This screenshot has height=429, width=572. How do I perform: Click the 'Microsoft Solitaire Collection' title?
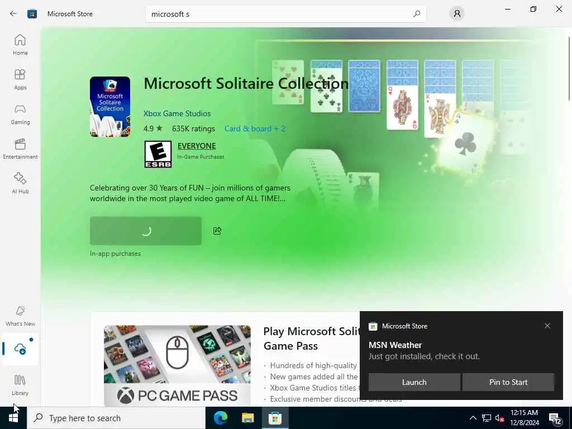(246, 84)
